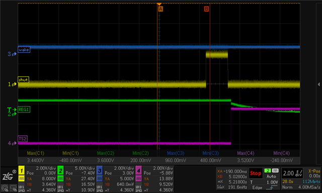322x193 pixels.
Task: Select the Min(C4) measurement column
Action: coord(281,153)
